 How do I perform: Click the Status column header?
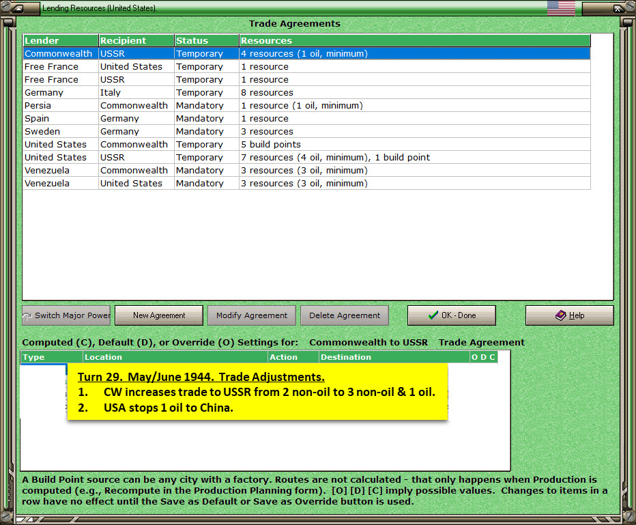tap(207, 40)
